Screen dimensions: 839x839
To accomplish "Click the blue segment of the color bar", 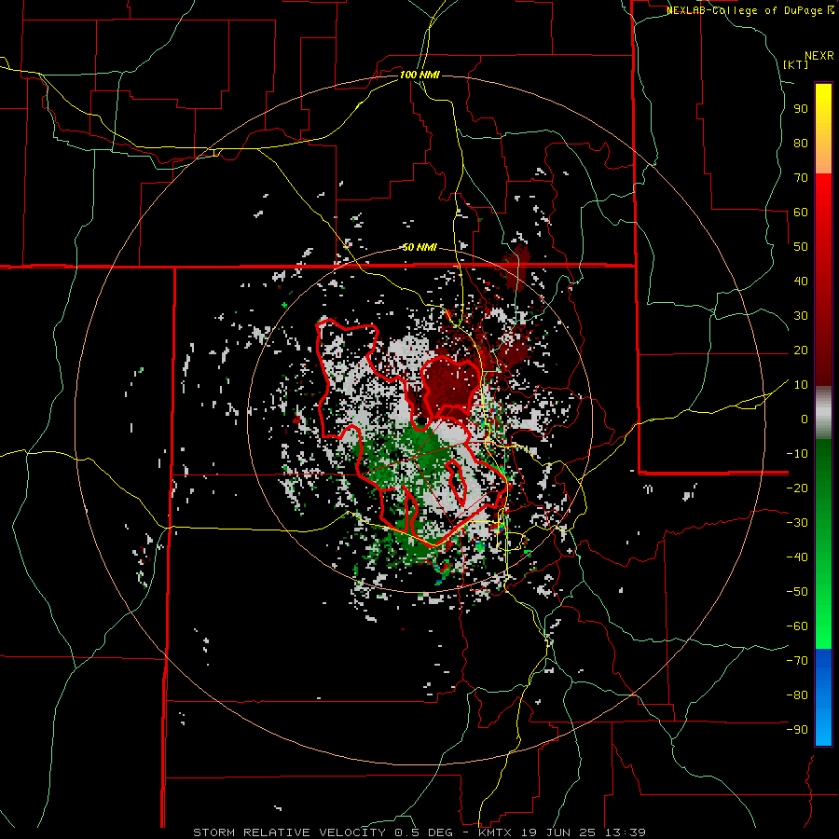I will (x=823, y=696).
